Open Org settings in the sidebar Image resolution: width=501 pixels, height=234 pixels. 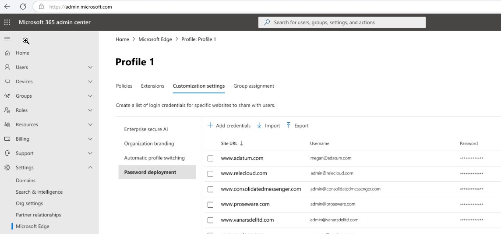[x=29, y=203]
